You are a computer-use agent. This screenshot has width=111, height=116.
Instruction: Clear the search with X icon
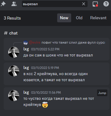pos(84,4)
